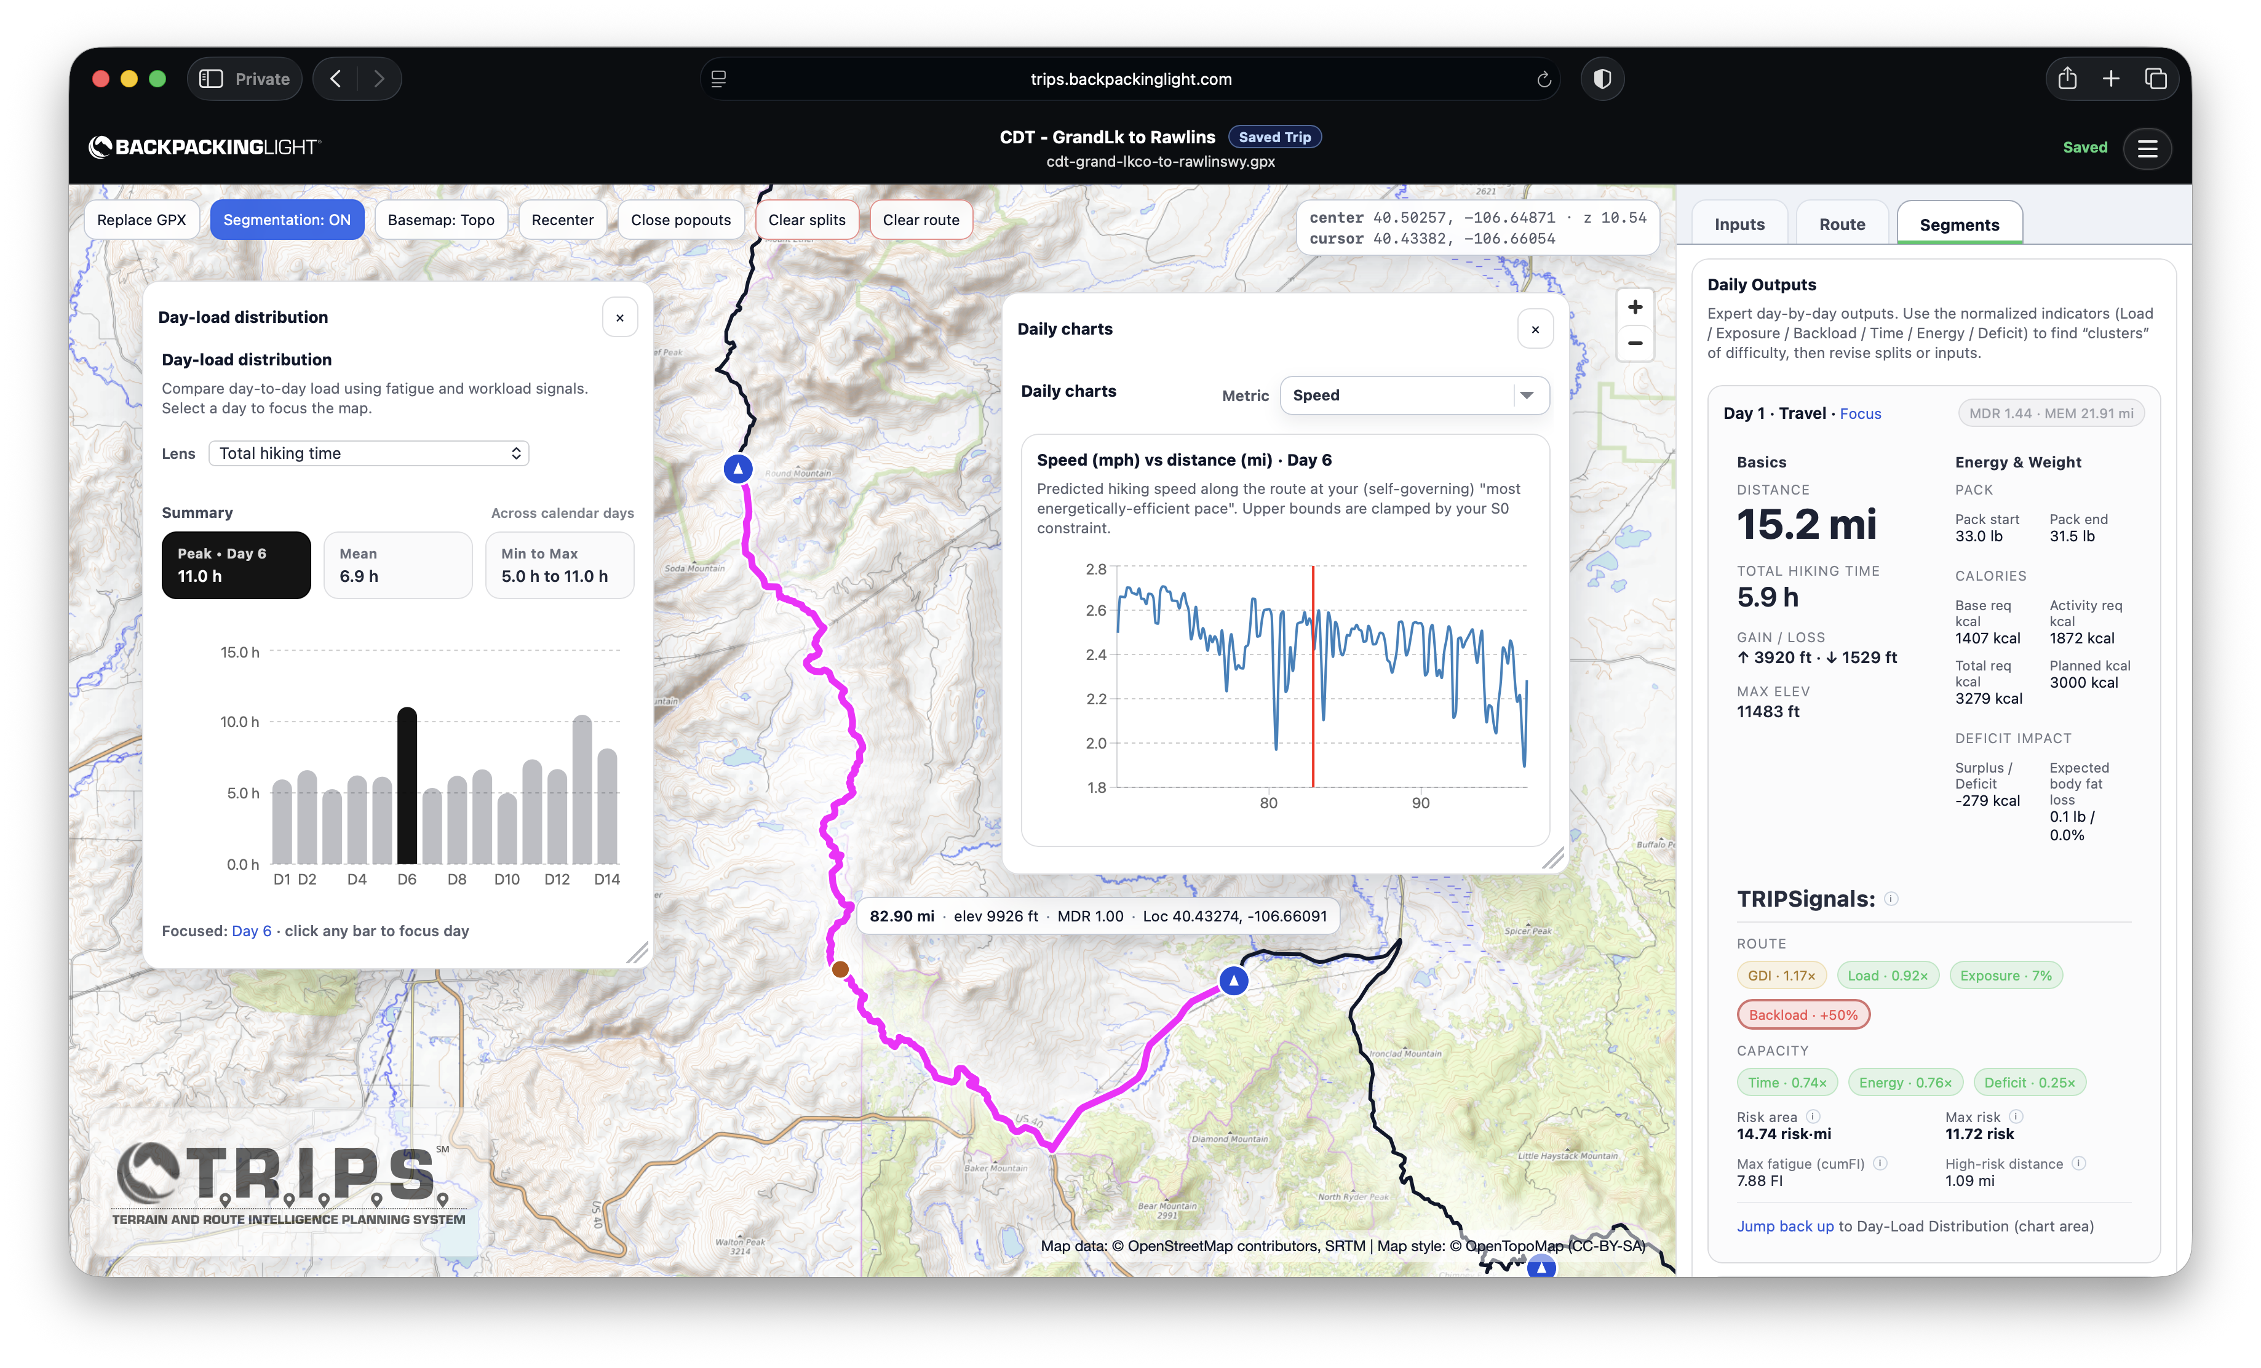The width and height of the screenshot is (2261, 1368).
Task: Open the hamburger menu next to Saved
Action: [x=2148, y=148]
